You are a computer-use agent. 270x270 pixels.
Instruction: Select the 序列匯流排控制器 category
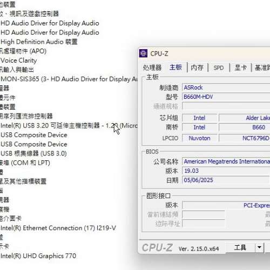(26, 116)
